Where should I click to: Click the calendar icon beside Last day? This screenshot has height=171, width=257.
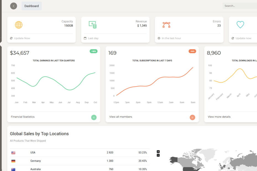point(85,38)
